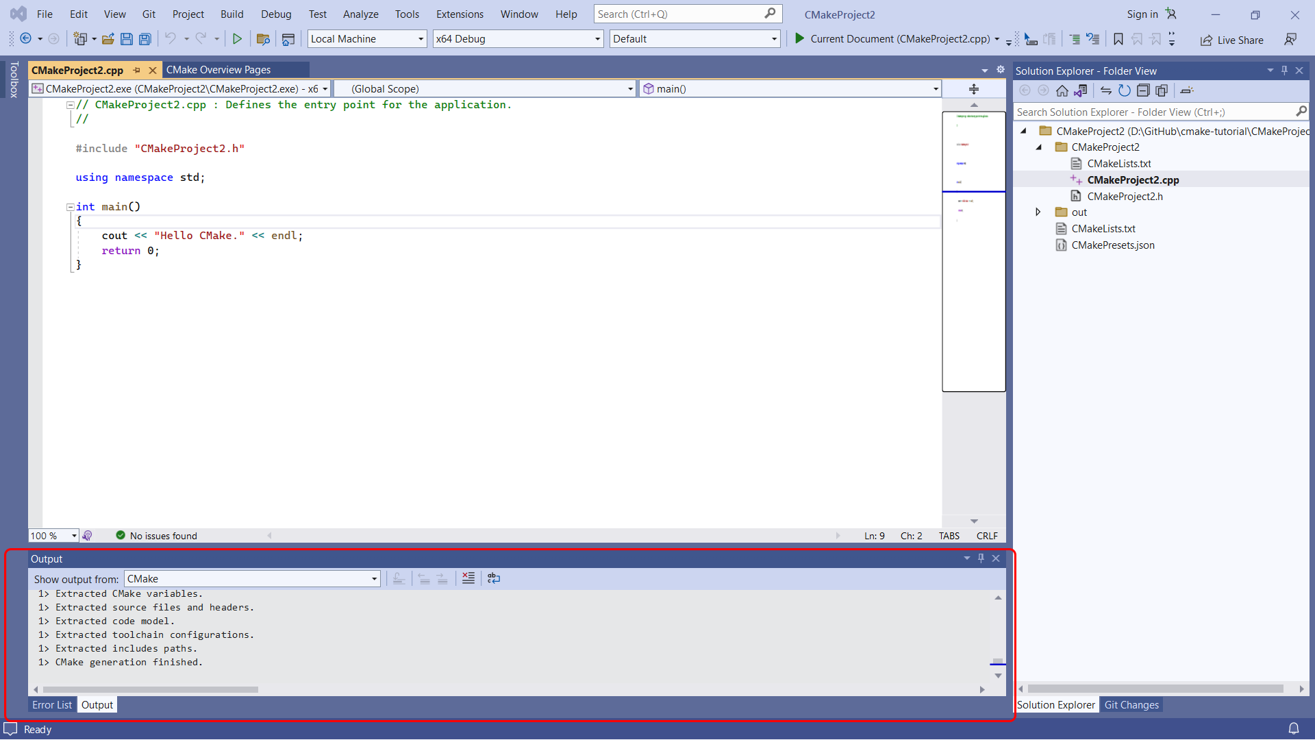
Task: Click the Output horizontal scrollbar thumb
Action: coord(151,689)
